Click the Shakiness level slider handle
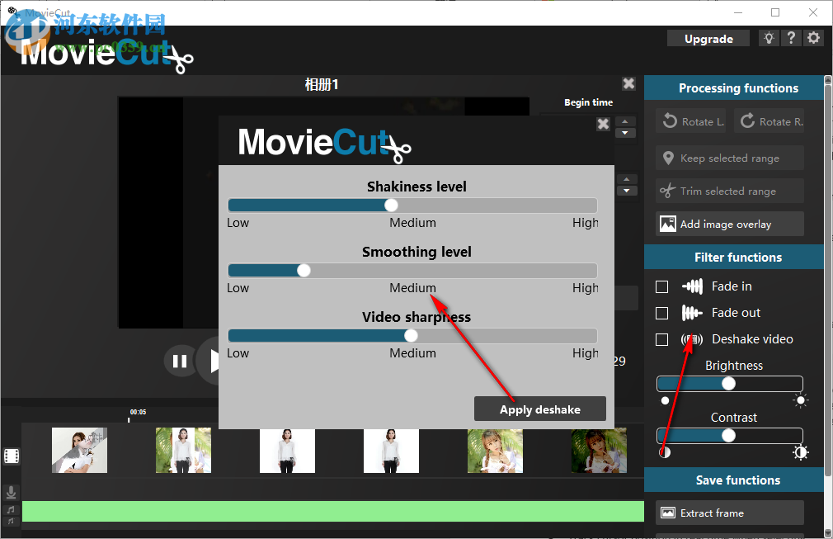The width and height of the screenshot is (833, 539). tap(391, 206)
